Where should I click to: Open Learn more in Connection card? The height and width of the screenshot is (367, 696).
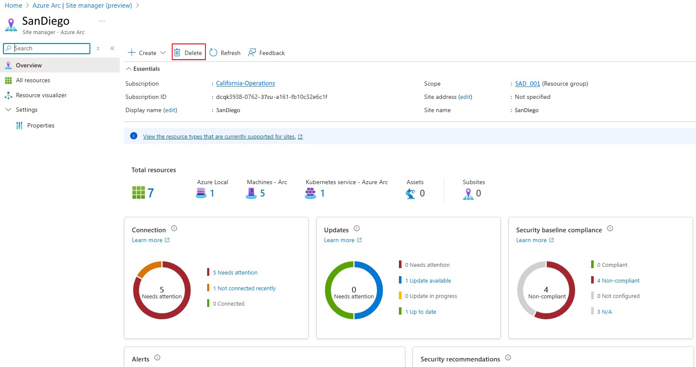coord(150,240)
